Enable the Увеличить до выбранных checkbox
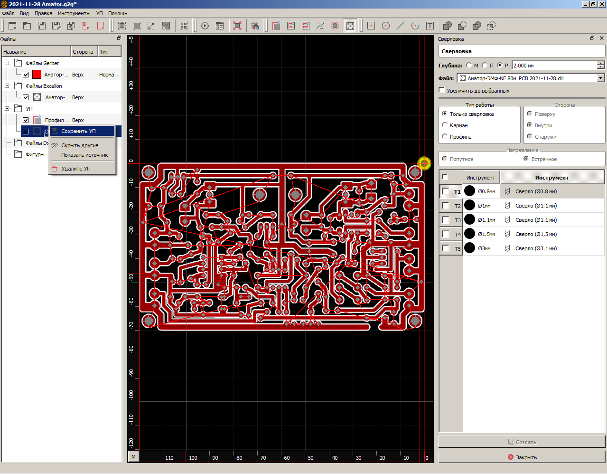Screen dimensions: 607x474 point(442,90)
